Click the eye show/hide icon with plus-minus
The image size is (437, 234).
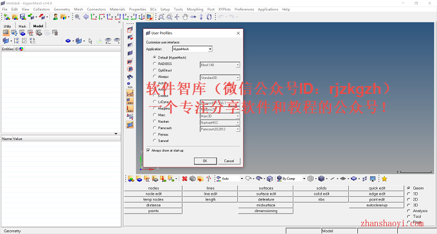click(108, 41)
